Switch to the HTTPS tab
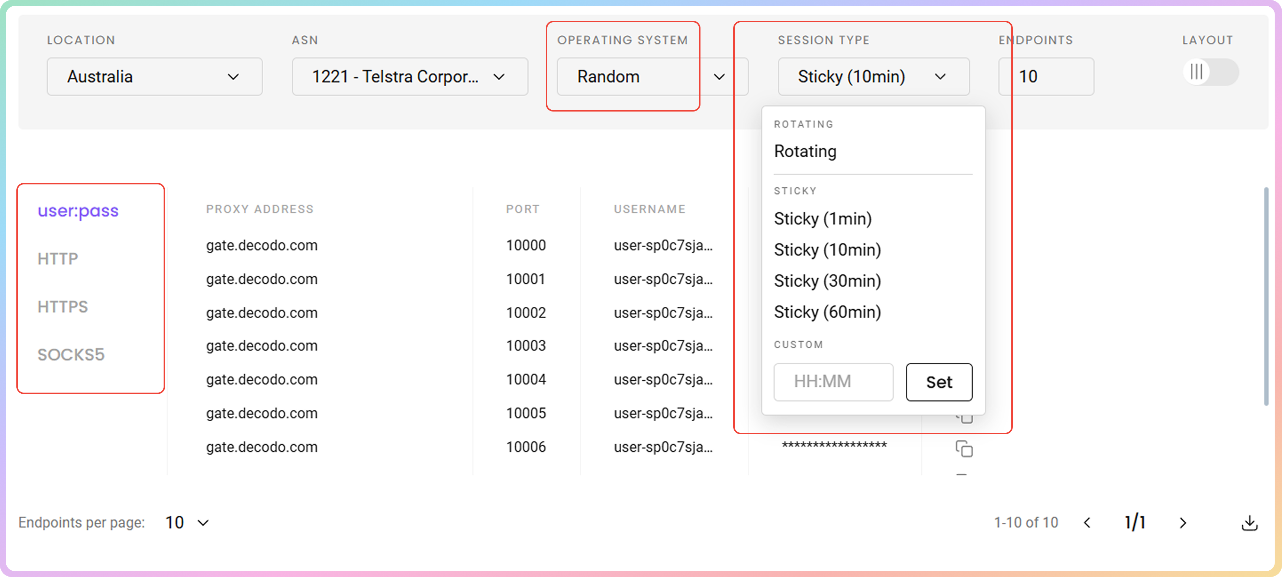 point(63,307)
